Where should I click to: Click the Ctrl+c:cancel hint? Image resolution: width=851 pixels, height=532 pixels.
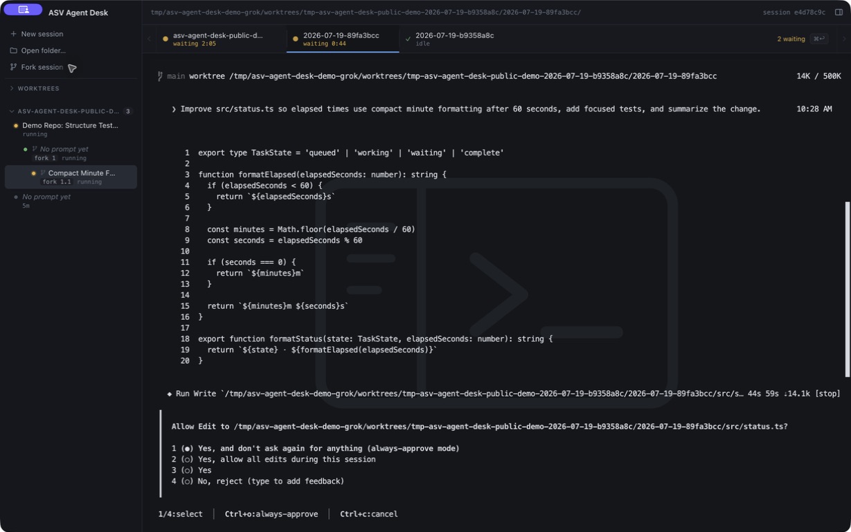368,514
